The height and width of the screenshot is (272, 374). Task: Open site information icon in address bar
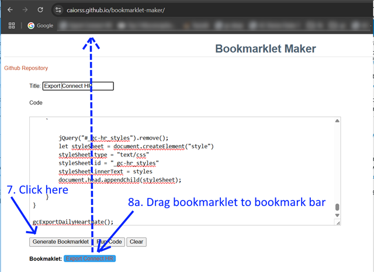[57, 10]
